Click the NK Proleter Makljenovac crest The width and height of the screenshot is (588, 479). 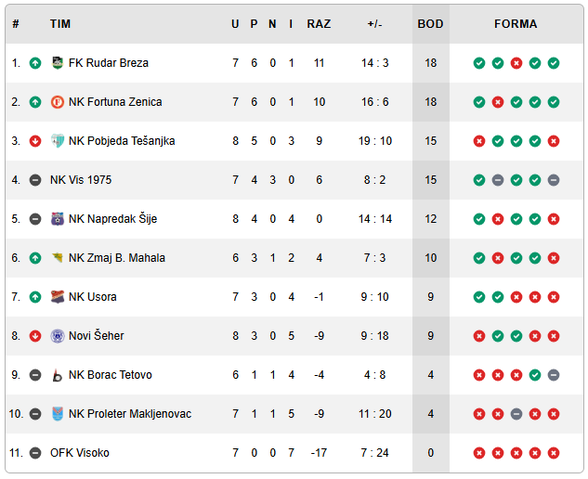coord(58,414)
